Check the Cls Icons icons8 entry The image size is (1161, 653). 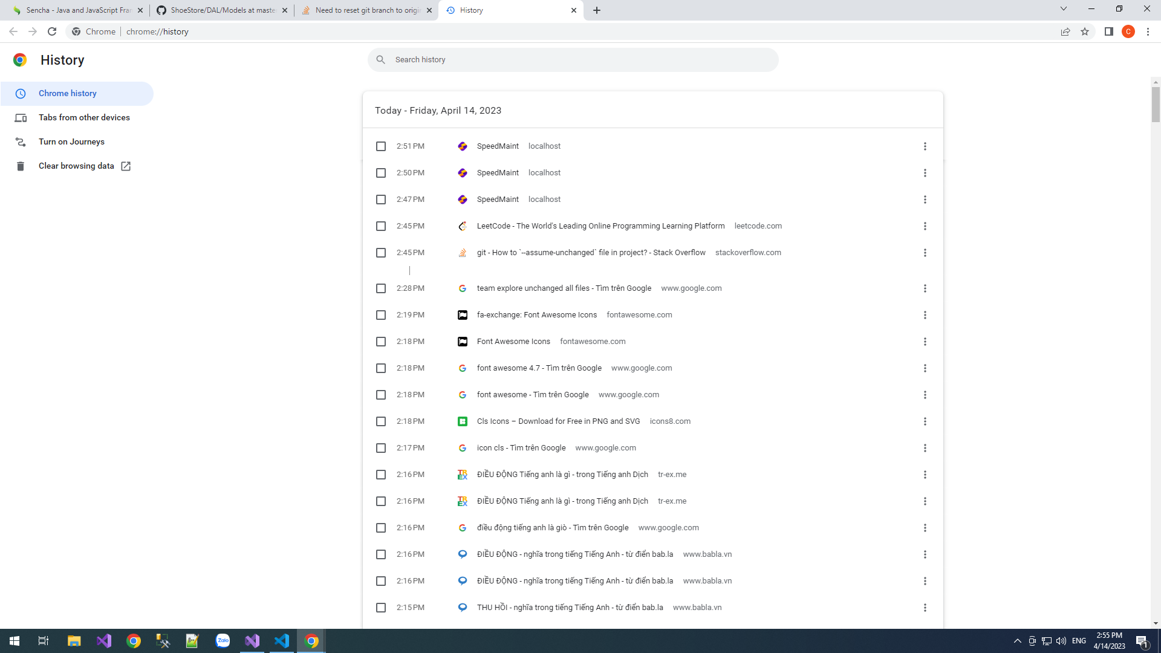pos(381,421)
